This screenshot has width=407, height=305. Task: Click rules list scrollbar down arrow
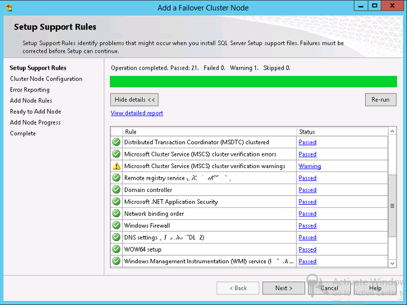coord(392,264)
